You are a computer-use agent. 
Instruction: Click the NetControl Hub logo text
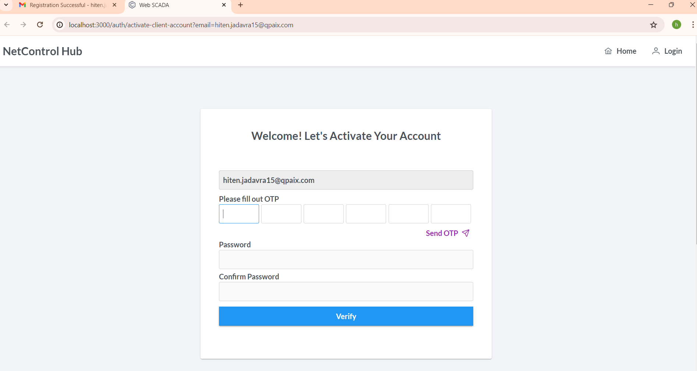43,51
